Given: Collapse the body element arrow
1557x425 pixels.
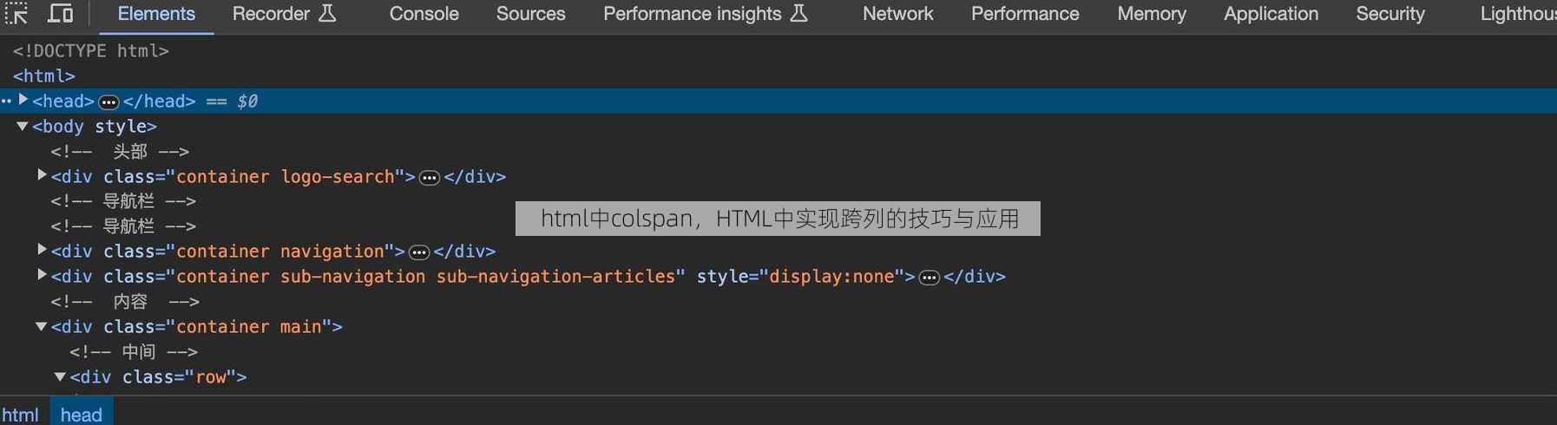Looking at the screenshot, I should [23, 126].
